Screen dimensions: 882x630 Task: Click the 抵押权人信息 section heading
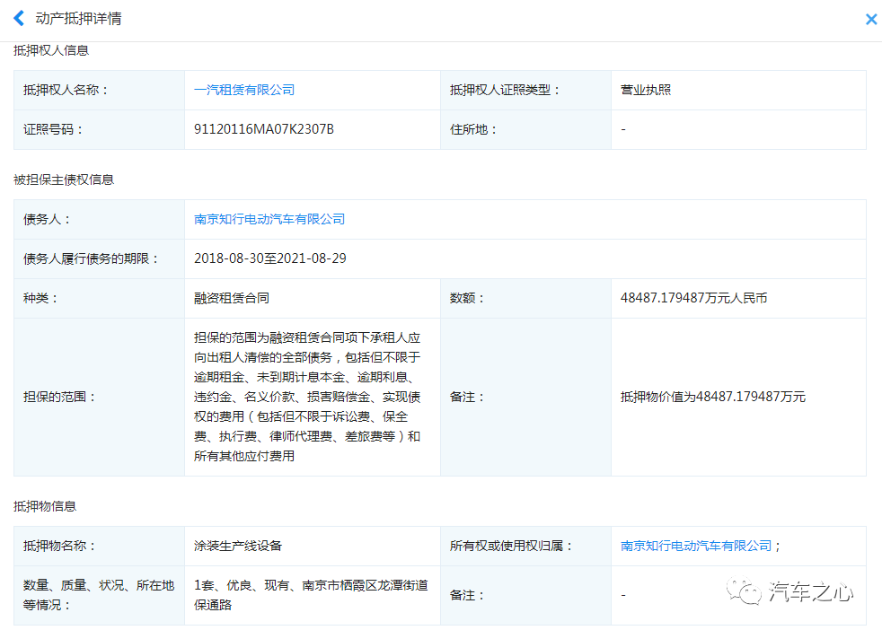(x=51, y=50)
